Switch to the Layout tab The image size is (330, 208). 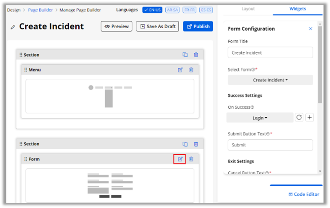(248, 9)
